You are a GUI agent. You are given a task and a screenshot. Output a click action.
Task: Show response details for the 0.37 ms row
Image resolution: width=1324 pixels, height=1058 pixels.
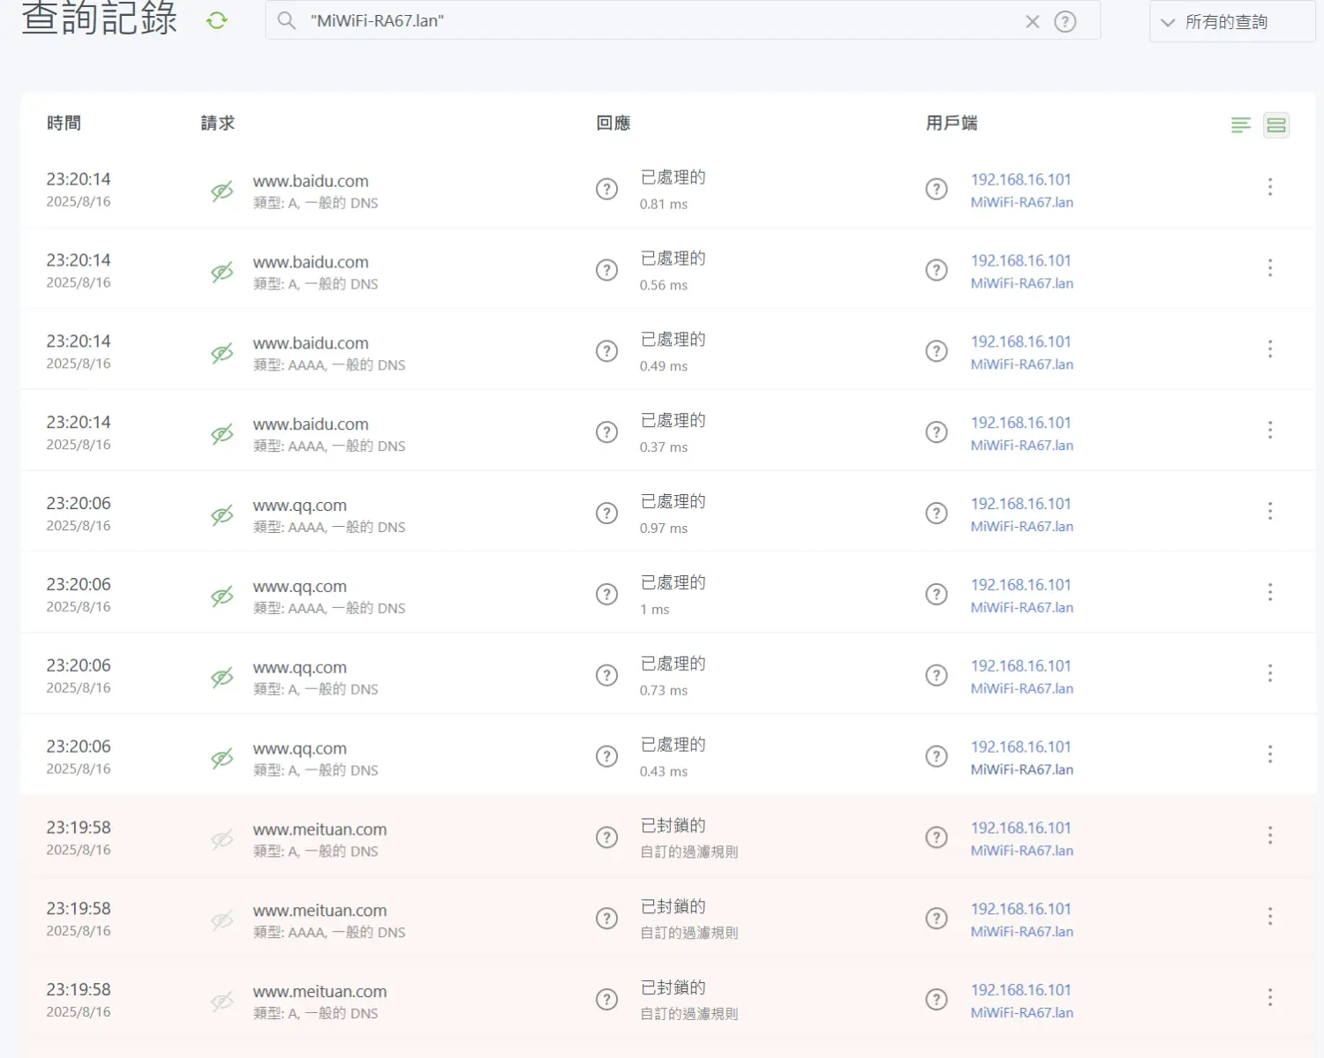(x=606, y=432)
